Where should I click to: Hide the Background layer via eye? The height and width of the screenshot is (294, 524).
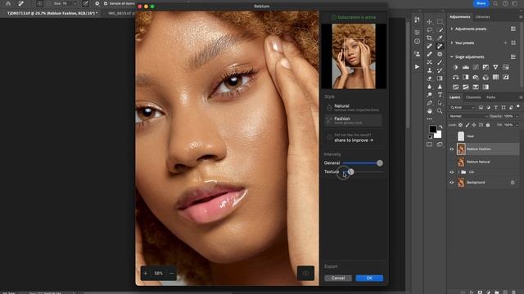(452, 183)
